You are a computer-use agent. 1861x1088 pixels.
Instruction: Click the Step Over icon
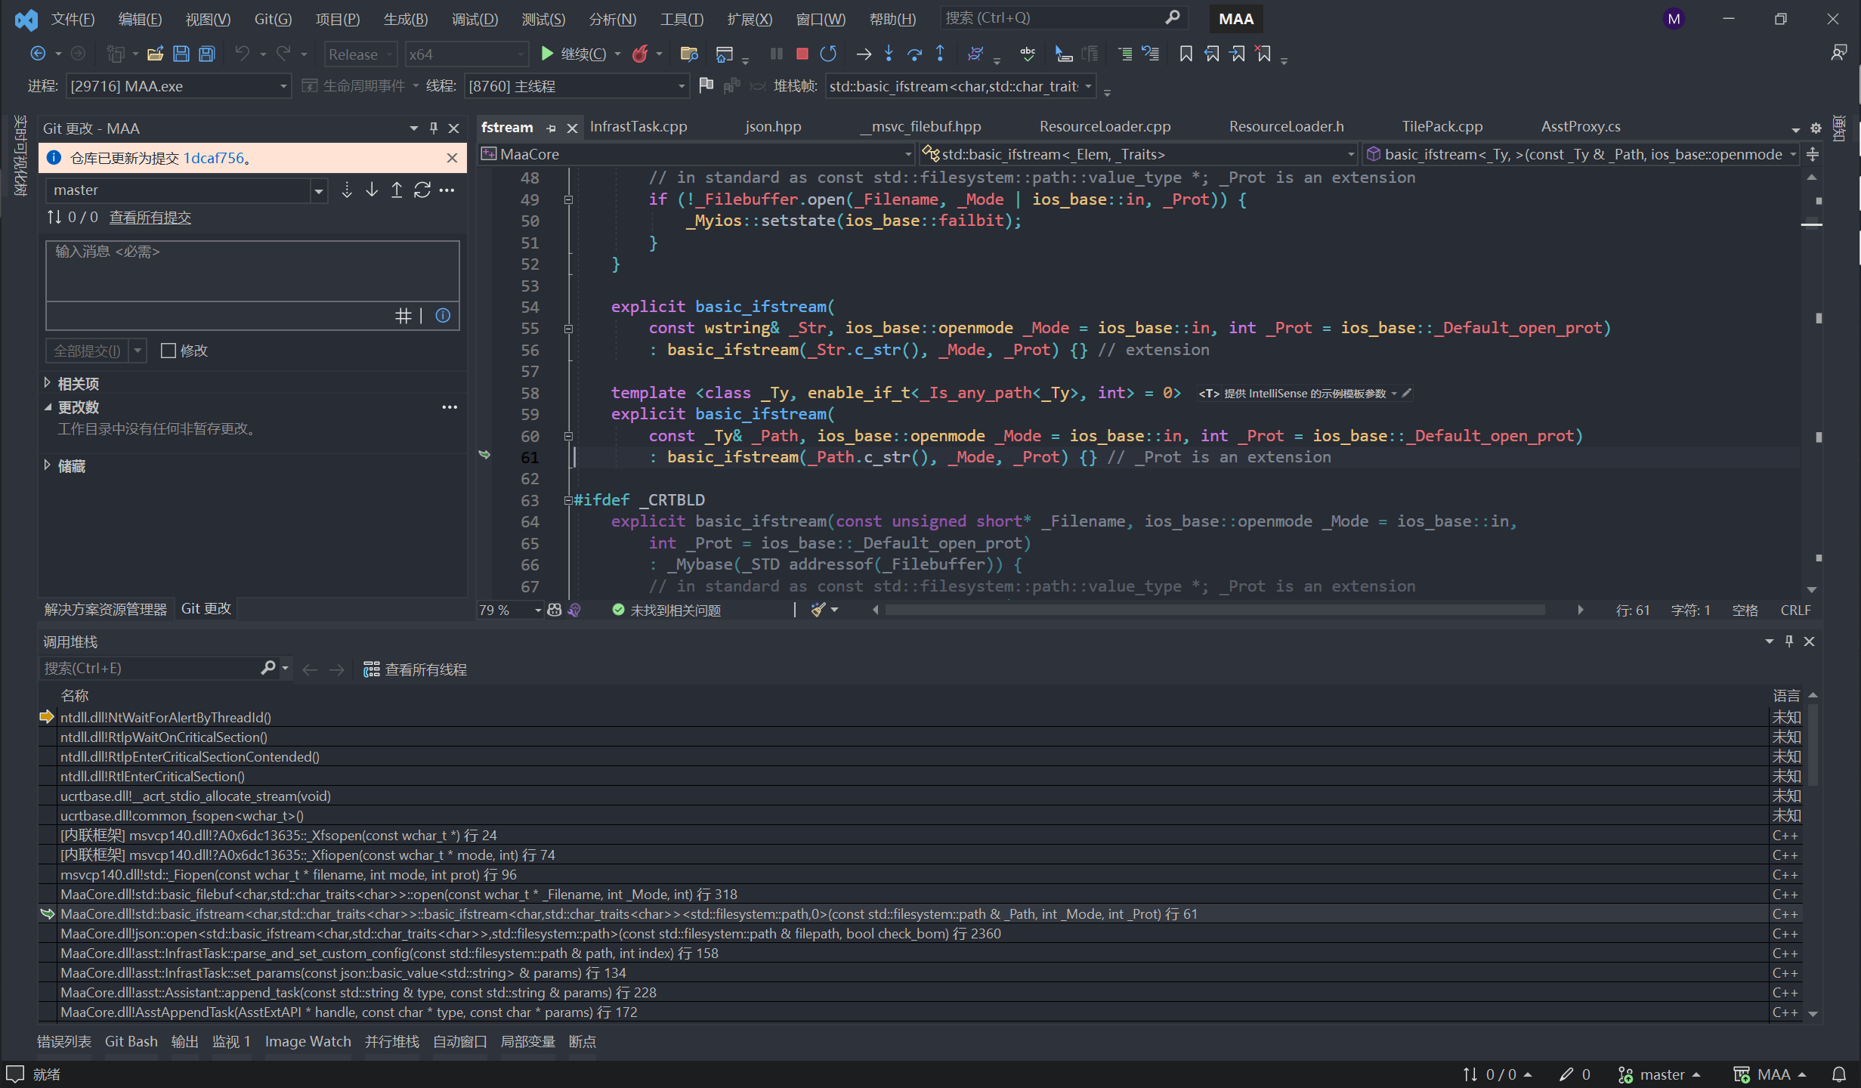click(914, 54)
